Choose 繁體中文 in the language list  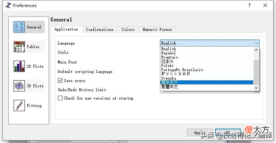[x=207, y=87]
